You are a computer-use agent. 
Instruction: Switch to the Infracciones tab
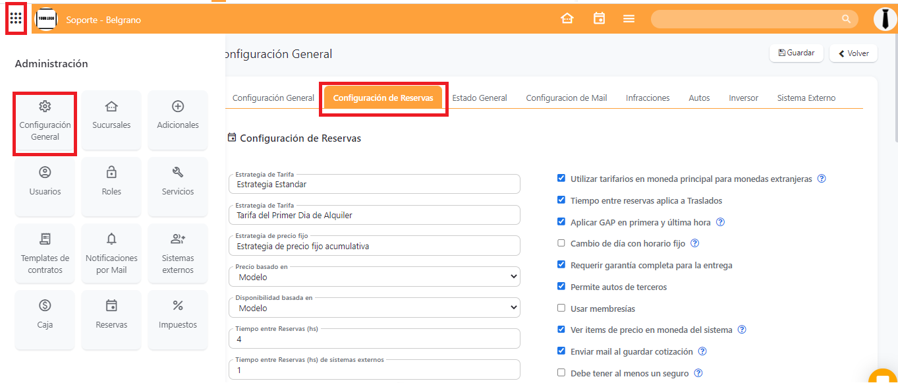(x=648, y=98)
